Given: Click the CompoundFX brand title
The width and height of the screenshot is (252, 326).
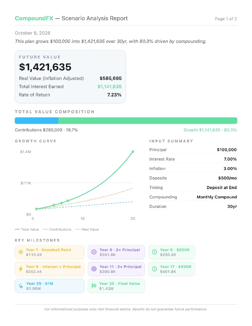Looking at the screenshot, I should pyautogui.click(x=34, y=18).
